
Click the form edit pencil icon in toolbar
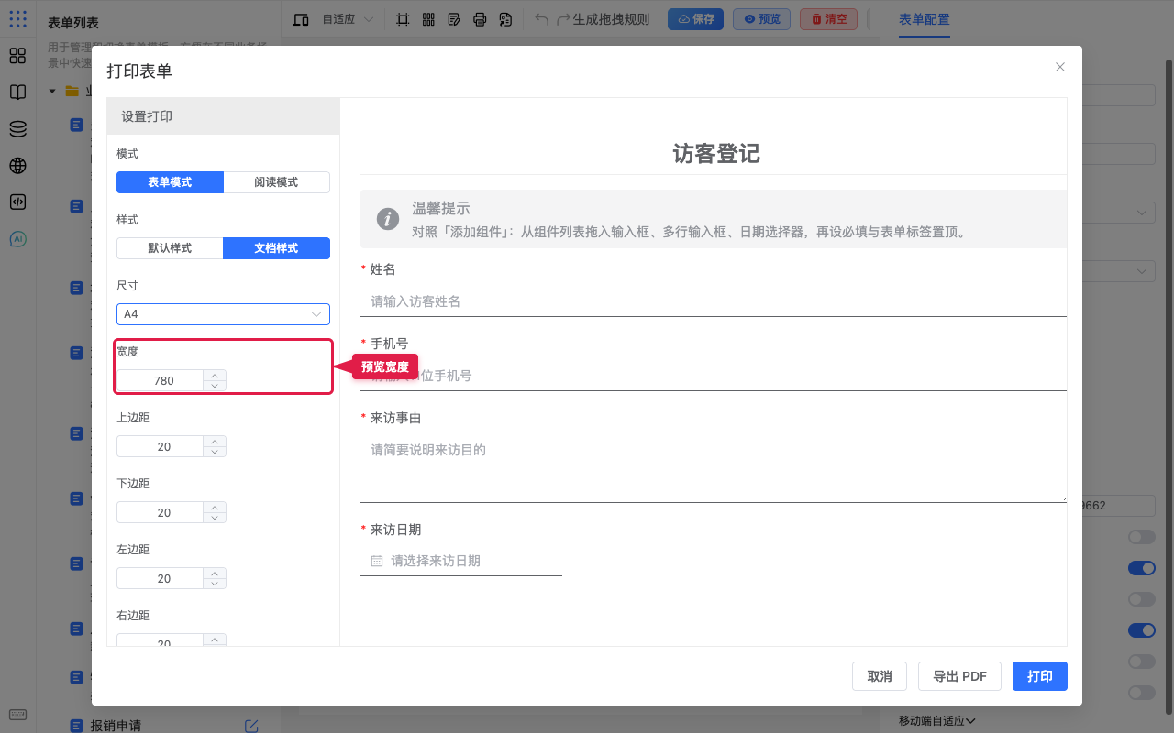tap(454, 19)
